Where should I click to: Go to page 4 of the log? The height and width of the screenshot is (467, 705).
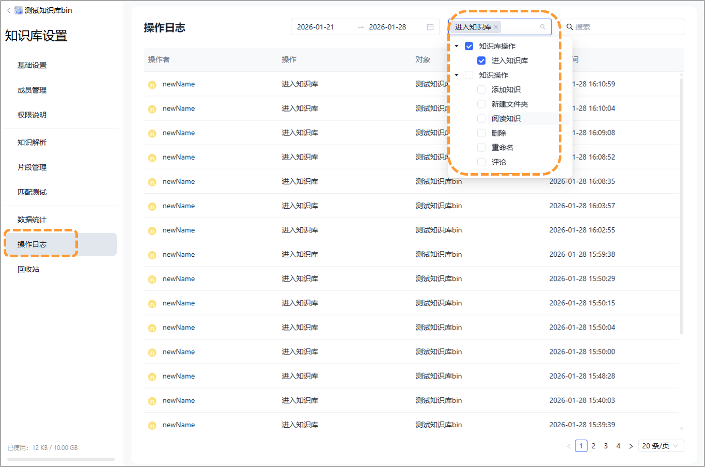click(x=618, y=445)
